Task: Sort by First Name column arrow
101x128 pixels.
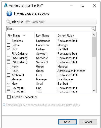Action: coord(24,36)
